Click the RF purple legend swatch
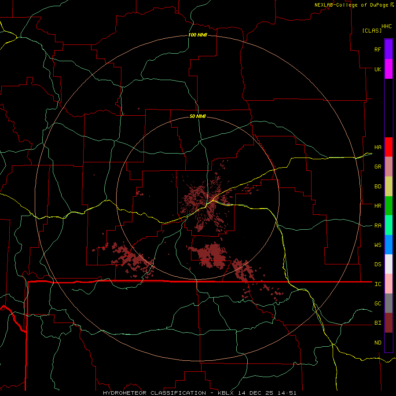Screen dimensions: 396x396 point(389,49)
